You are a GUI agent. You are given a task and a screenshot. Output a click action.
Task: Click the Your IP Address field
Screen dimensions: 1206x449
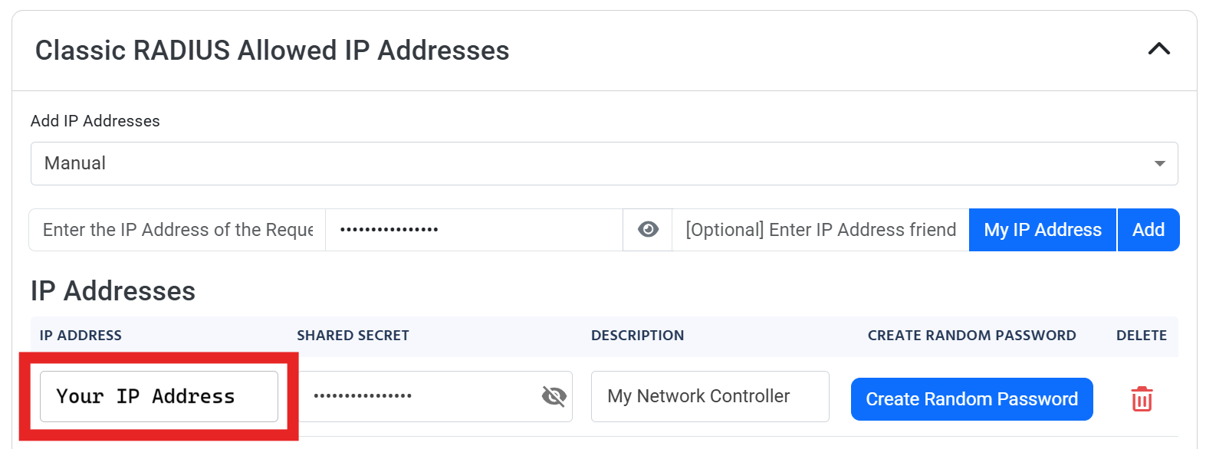158,396
